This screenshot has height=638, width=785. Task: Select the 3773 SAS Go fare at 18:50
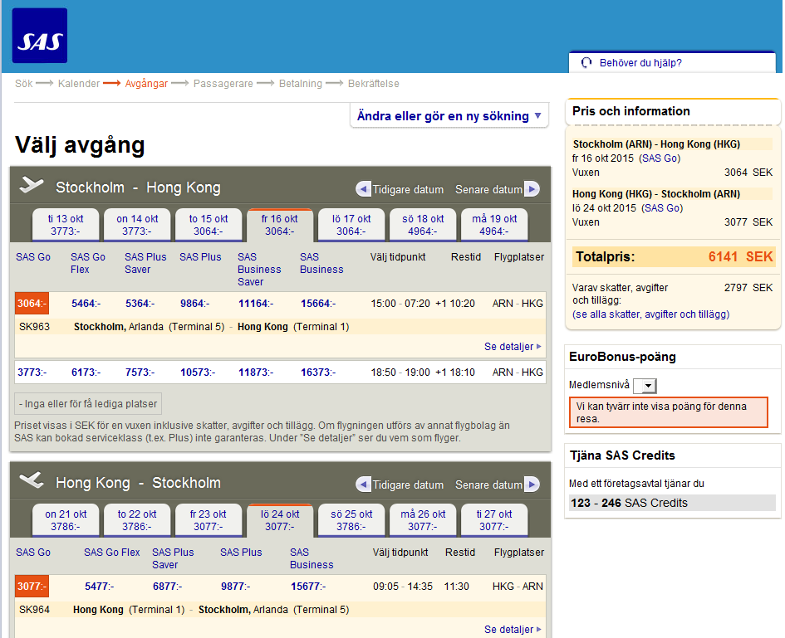click(x=32, y=372)
